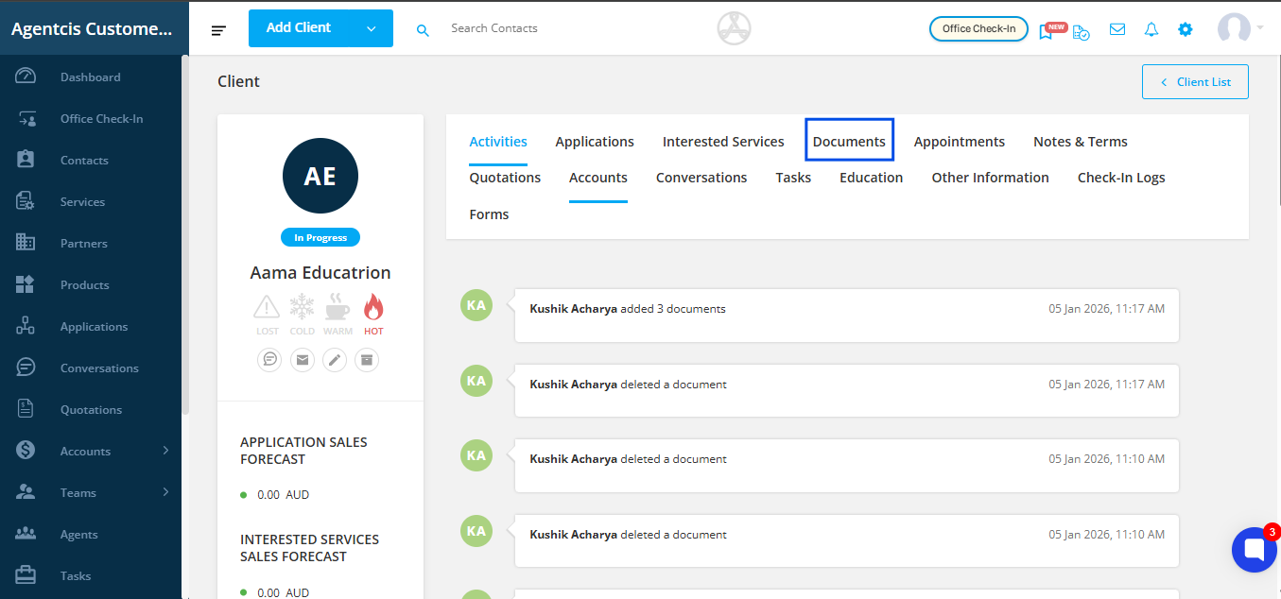This screenshot has height=599, width=1281.
Task: Open the Dashboard sidebar icon
Action: [26, 77]
